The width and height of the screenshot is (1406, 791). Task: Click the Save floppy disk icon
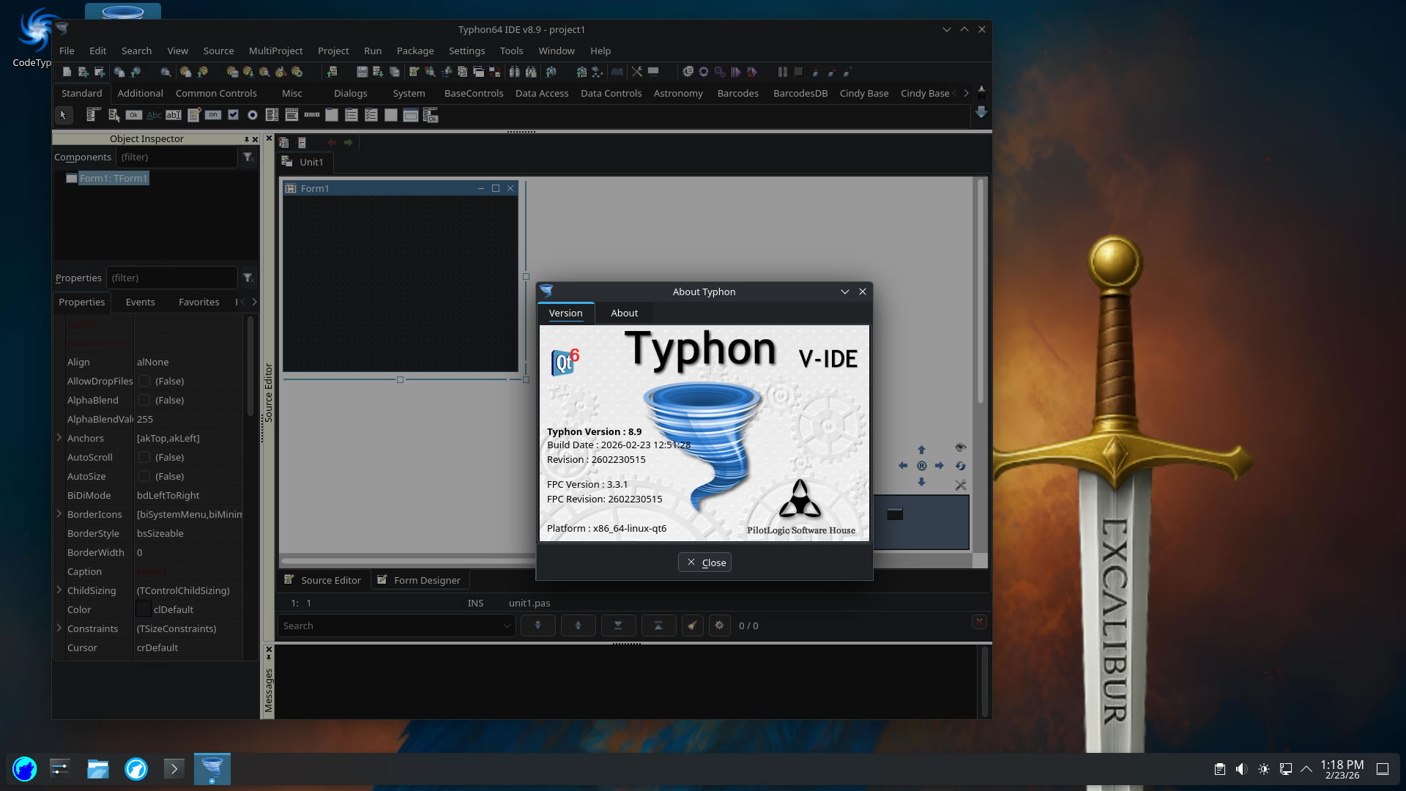362,72
